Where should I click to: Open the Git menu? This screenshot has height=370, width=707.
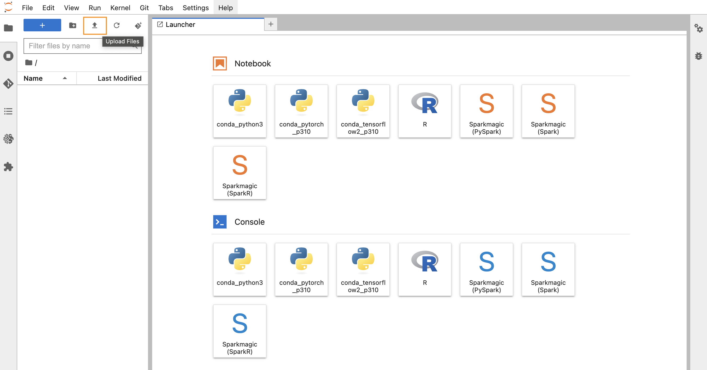tap(144, 7)
